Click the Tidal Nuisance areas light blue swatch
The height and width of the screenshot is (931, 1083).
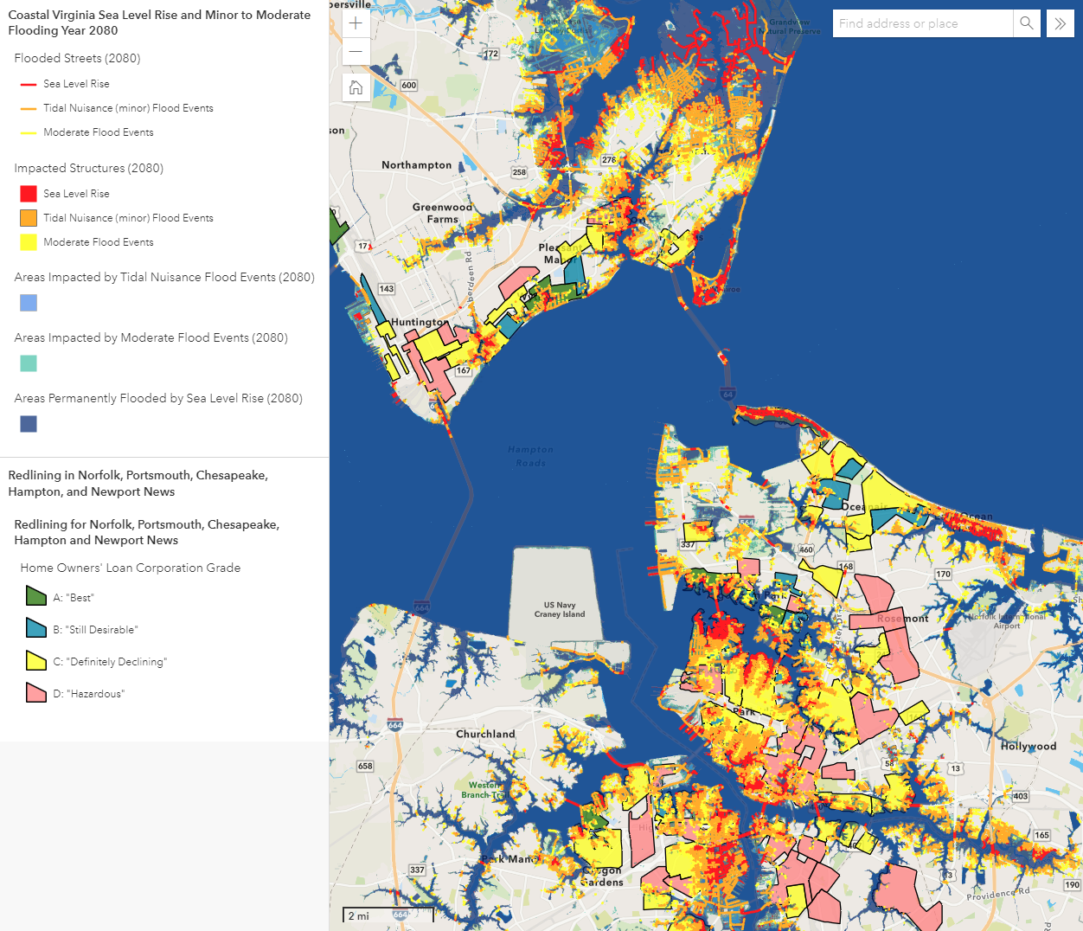pos(29,303)
